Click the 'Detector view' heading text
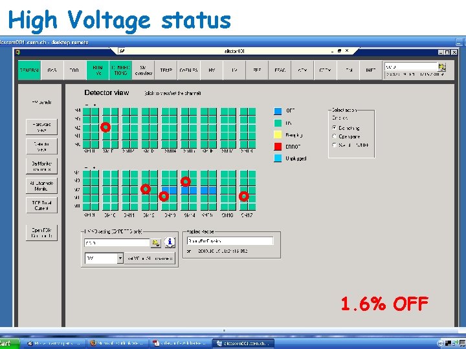Viewport: 466px width, 349px height. (x=107, y=92)
